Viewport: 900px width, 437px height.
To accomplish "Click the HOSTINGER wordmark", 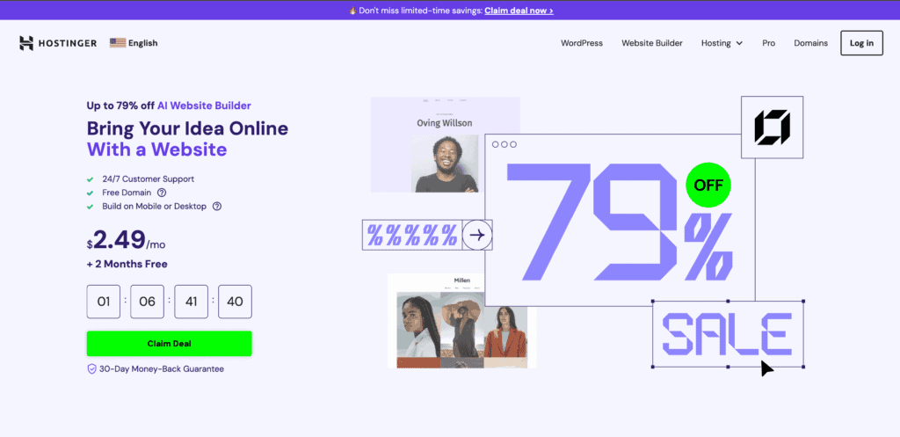I will pyautogui.click(x=67, y=43).
